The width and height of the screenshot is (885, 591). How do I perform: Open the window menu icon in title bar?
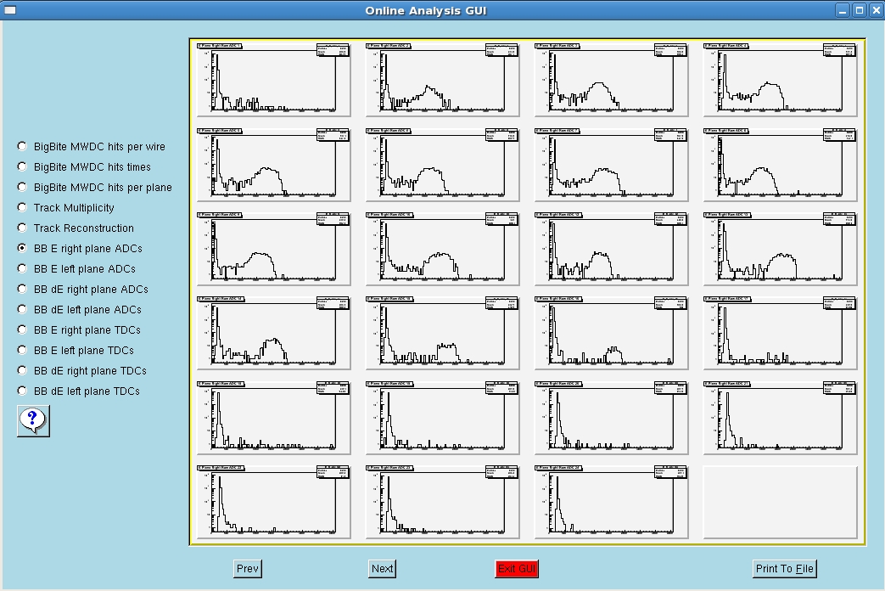9,10
